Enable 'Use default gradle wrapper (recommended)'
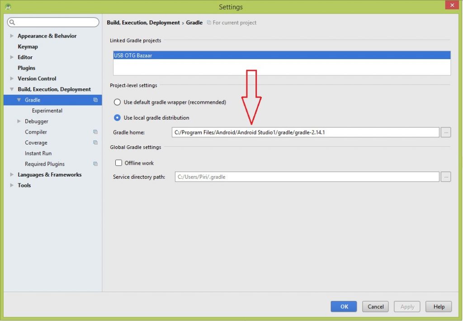Image resolution: width=463 pixels, height=321 pixels. point(117,102)
